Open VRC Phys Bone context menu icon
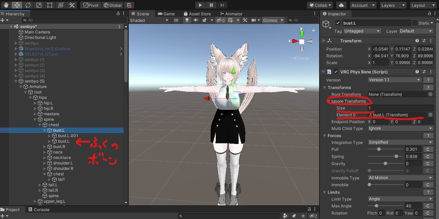This screenshot has width=439, height=219. (430, 72)
